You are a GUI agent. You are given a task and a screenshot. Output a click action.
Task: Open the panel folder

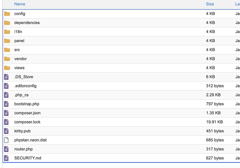(19, 41)
